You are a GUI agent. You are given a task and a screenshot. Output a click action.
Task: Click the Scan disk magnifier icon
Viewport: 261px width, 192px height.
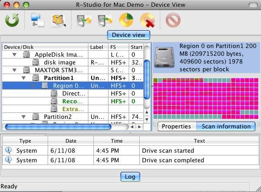click(x=59, y=21)
